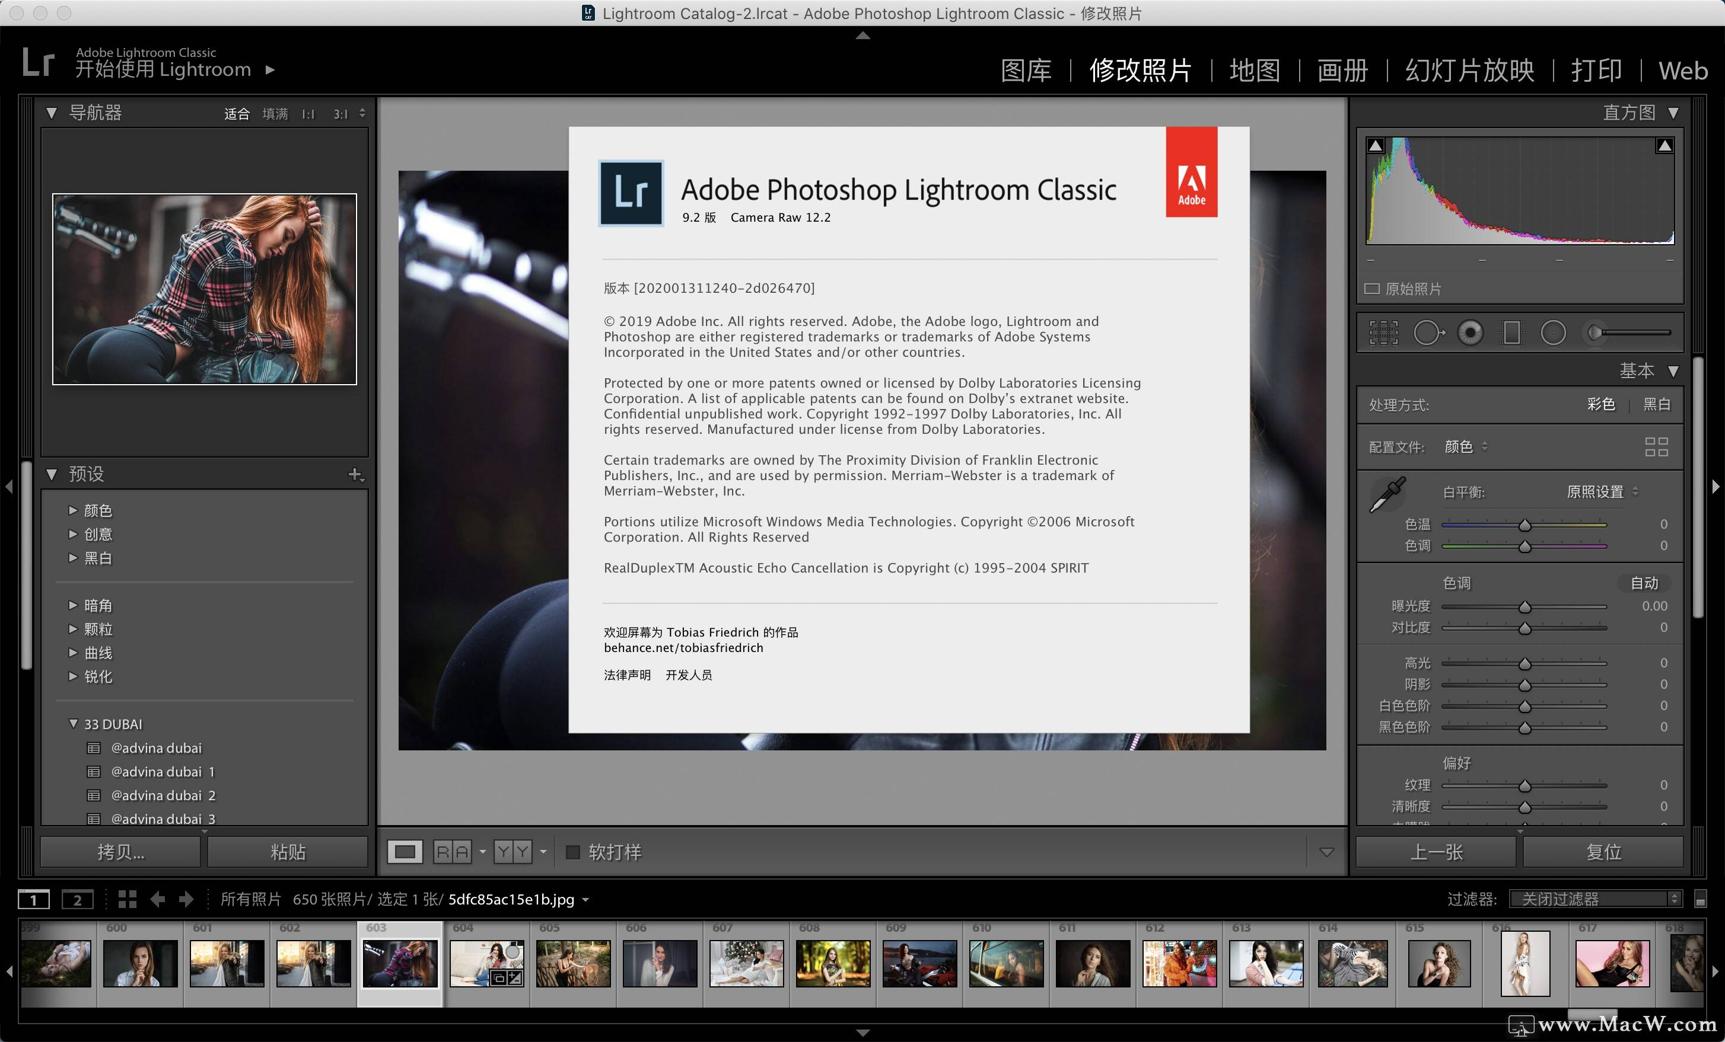Select the Spot Removal tool

[1430, 332]
